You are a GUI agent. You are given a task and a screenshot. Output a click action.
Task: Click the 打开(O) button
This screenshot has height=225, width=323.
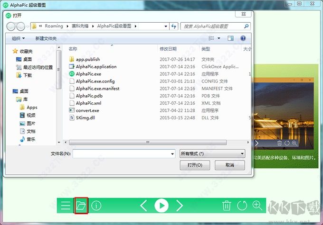tap(195, 165)
